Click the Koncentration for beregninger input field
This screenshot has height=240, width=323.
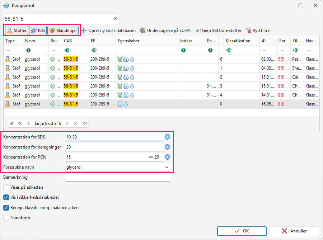pyautogui.click(x=114, y=147)
